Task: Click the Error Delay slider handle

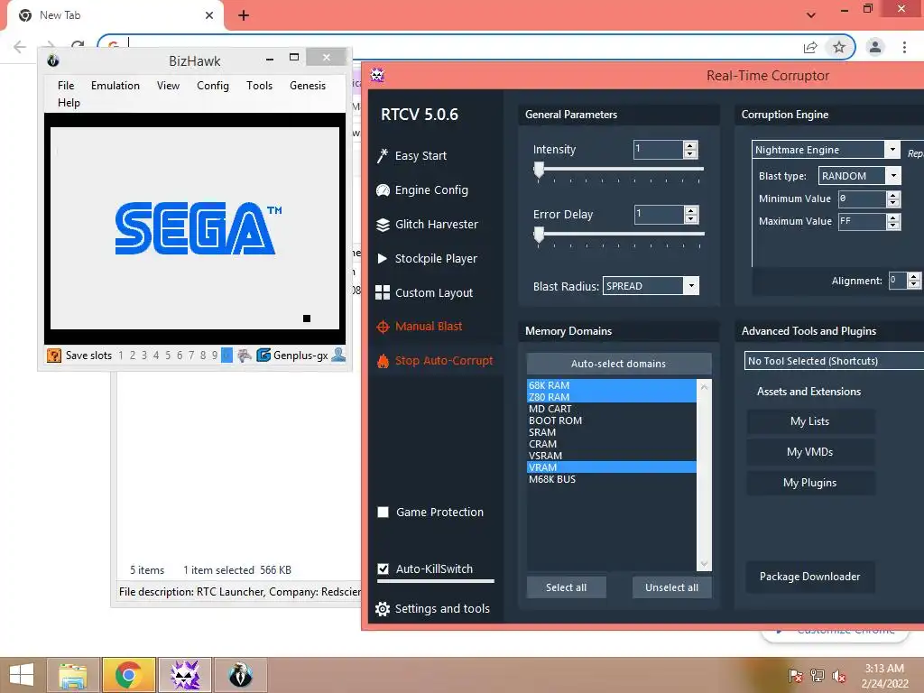Action: (539, 236)
